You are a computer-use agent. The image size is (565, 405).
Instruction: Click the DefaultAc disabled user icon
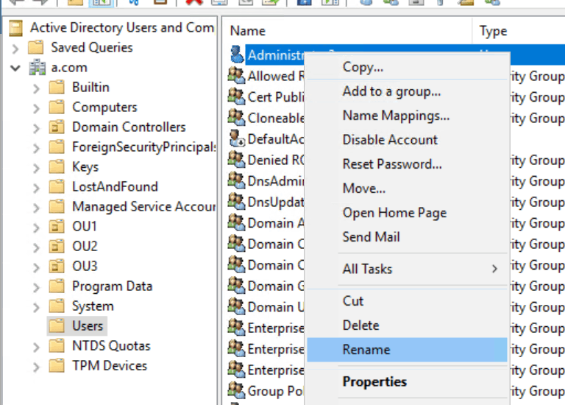237,138
